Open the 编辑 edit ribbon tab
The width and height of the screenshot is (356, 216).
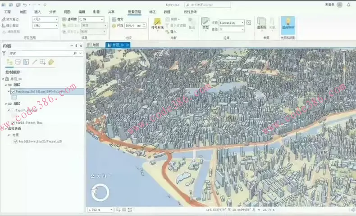pos(82,12)
